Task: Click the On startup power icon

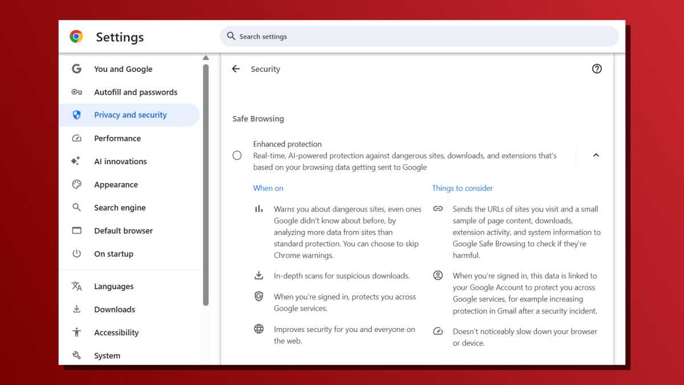Action: [77, 253]
